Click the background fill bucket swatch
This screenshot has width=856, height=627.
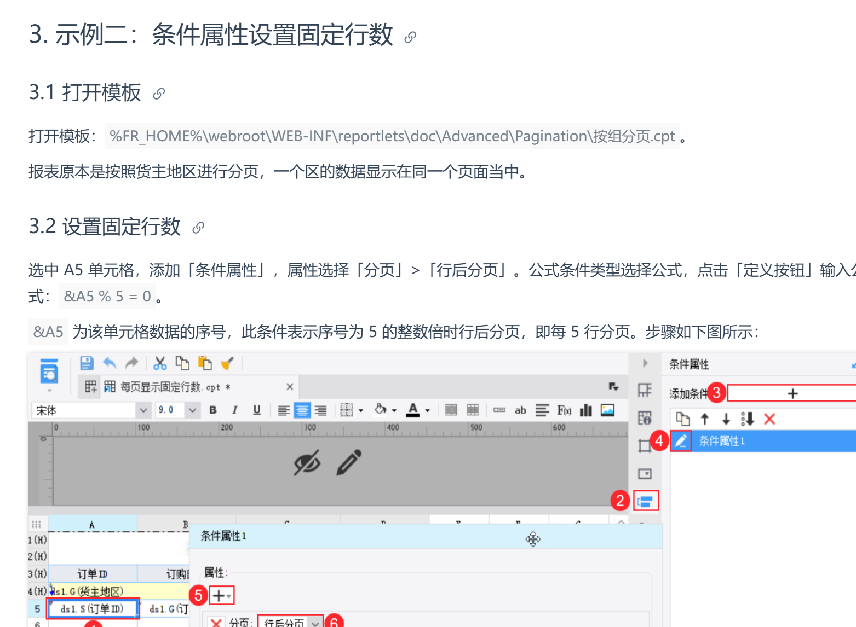(381, 409)
